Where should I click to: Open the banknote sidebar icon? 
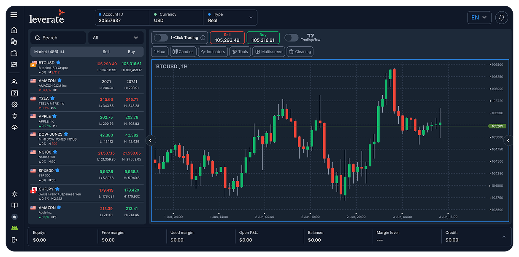click(x=14, y=64)
